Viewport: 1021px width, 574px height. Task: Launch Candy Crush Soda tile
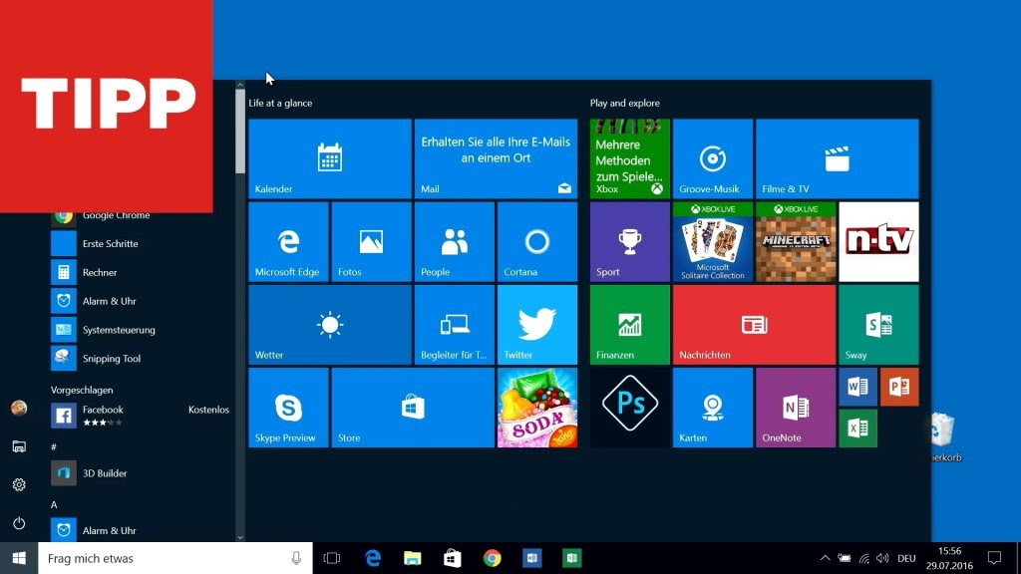click(x=537, y=408)
